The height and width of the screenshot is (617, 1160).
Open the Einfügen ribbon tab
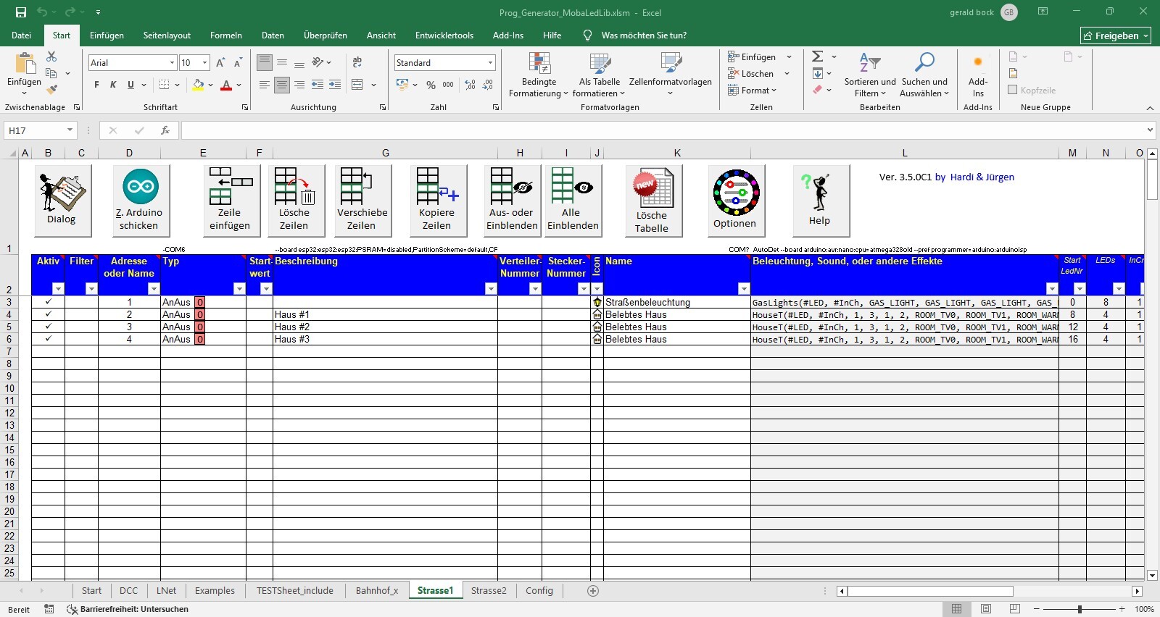point(107,35)
